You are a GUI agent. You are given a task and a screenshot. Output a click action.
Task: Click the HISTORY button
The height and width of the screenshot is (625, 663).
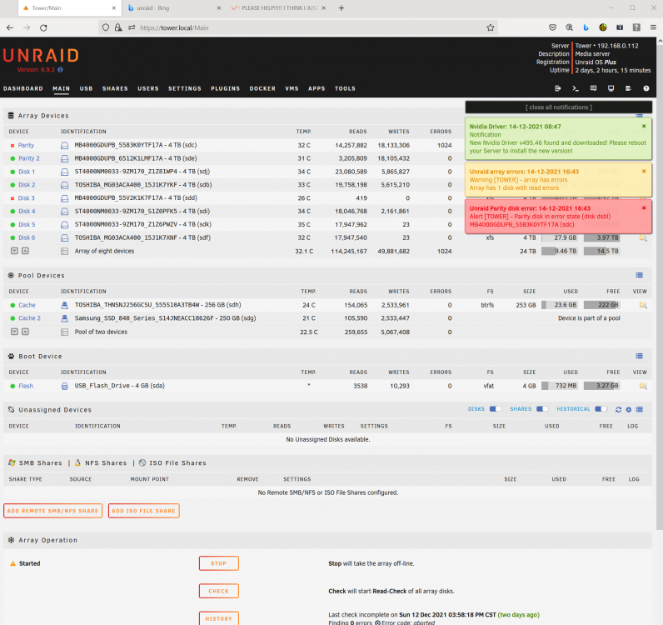(x=218, y=618)
